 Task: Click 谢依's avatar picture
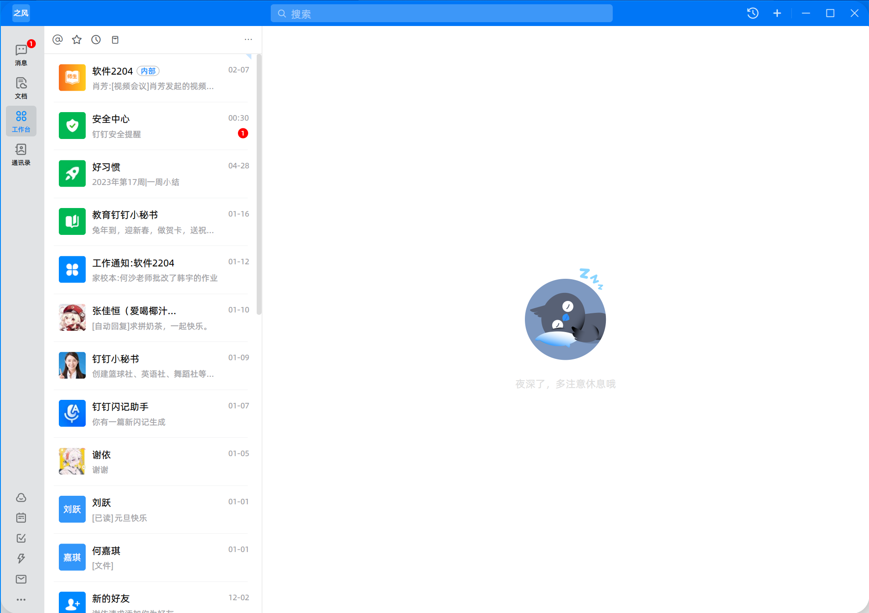pos(72,461)
